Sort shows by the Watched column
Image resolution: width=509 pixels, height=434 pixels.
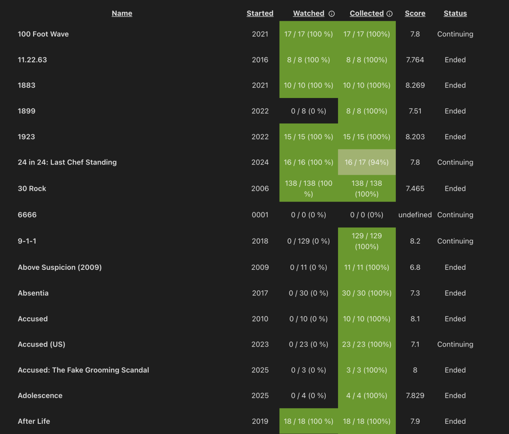click(308, 13)
